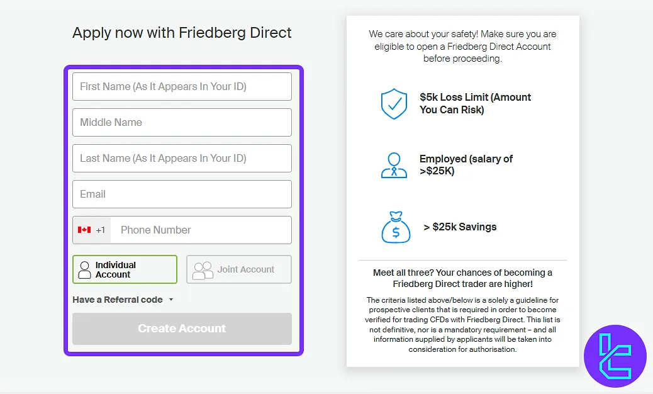The width and height of the screenshot is (653, 394).
Task: Focus the First Name input field
Action: click(182, 87)
